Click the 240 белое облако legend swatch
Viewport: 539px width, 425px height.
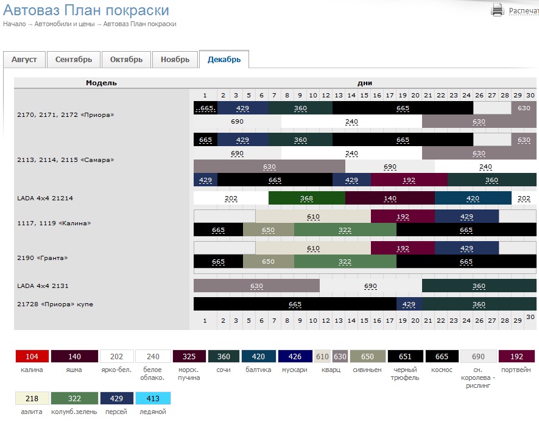pos(153,356)
